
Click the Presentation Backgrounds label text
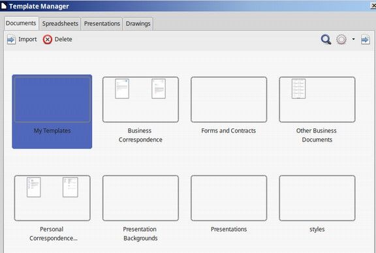click(x=140, y=233)
